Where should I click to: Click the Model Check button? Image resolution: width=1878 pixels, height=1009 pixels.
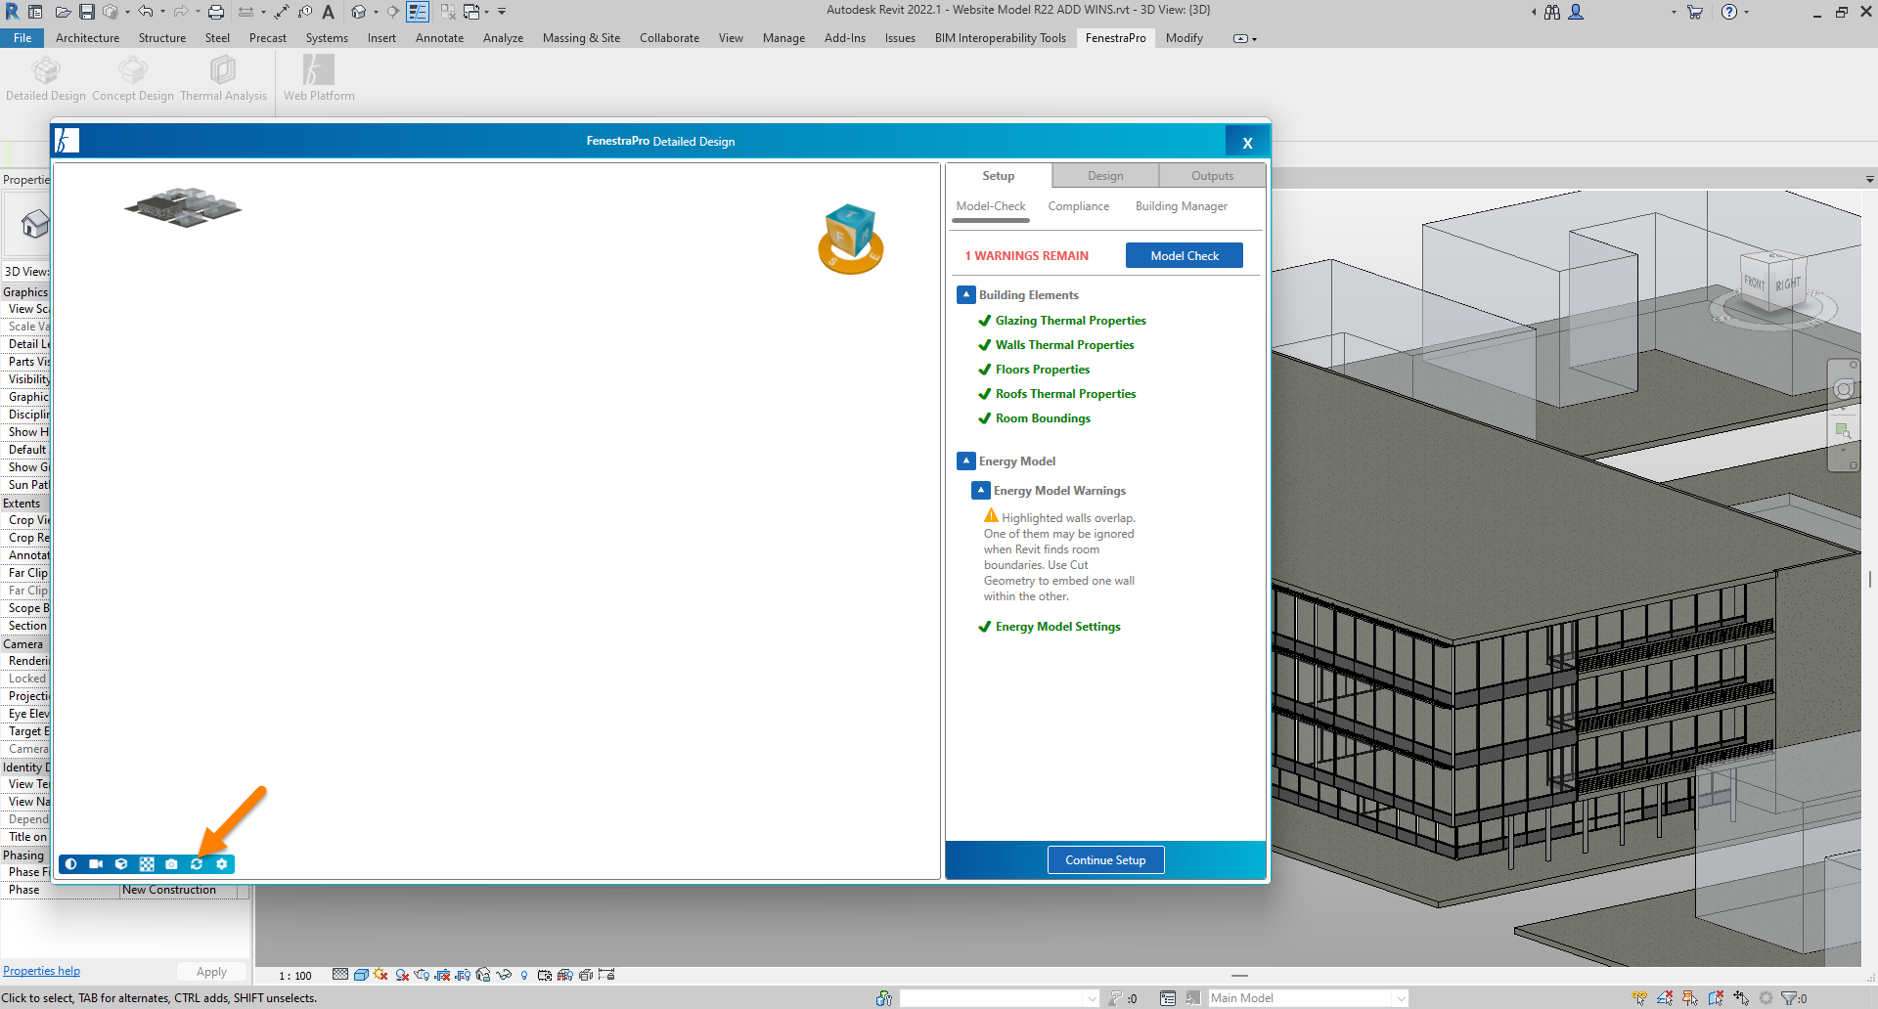pos(1185,255)
